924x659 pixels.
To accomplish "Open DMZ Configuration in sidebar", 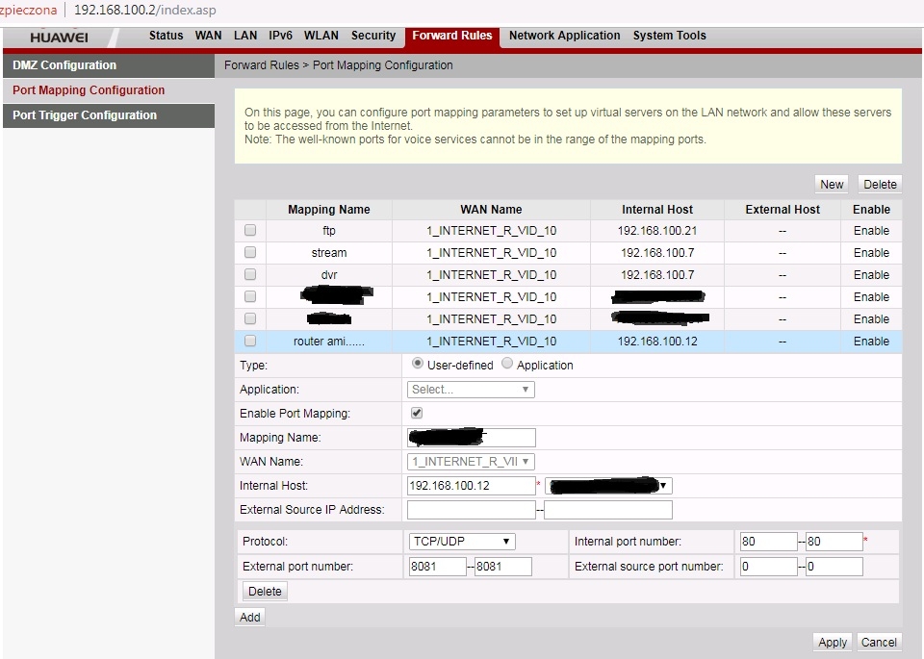I will coord(109,65).
